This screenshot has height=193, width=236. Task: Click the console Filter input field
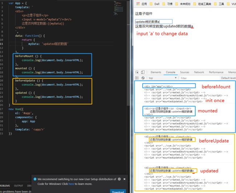(200, 78)
